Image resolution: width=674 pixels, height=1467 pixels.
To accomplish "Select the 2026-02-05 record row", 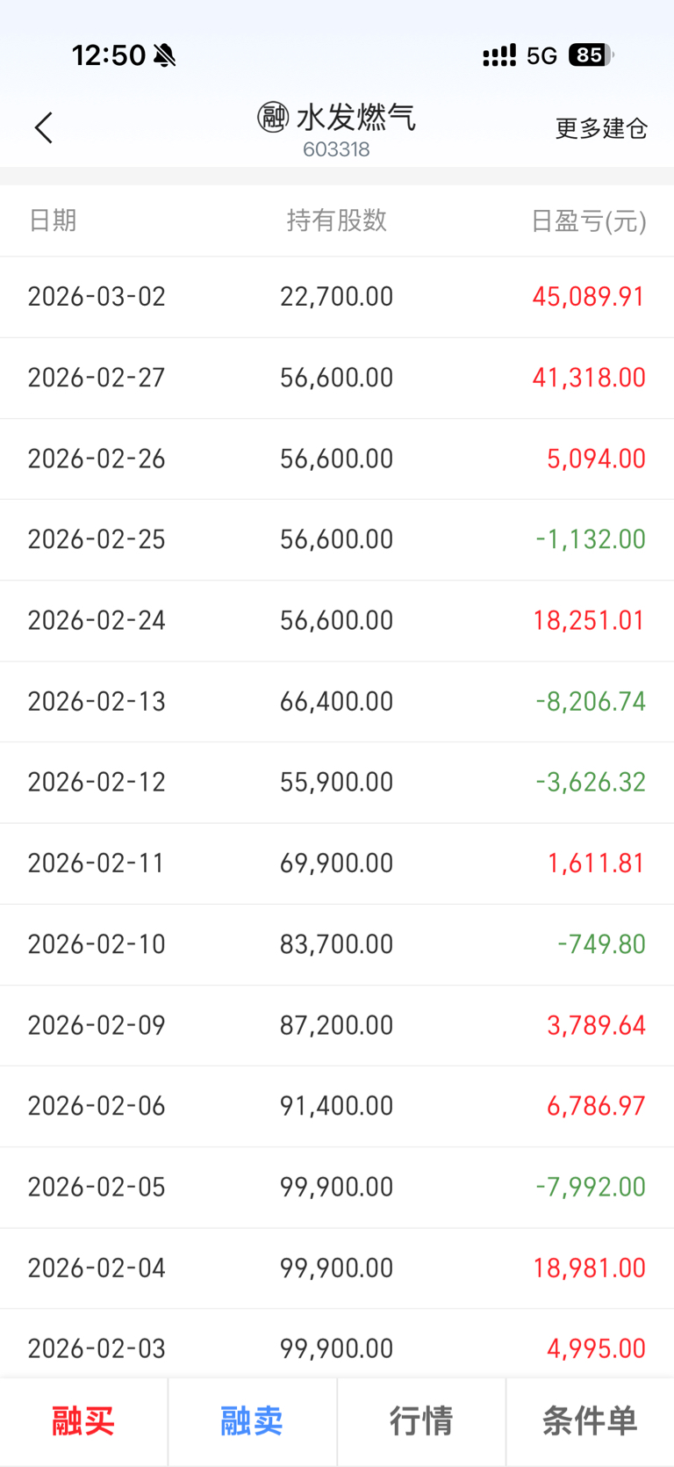I will [x=337, y=1187].
